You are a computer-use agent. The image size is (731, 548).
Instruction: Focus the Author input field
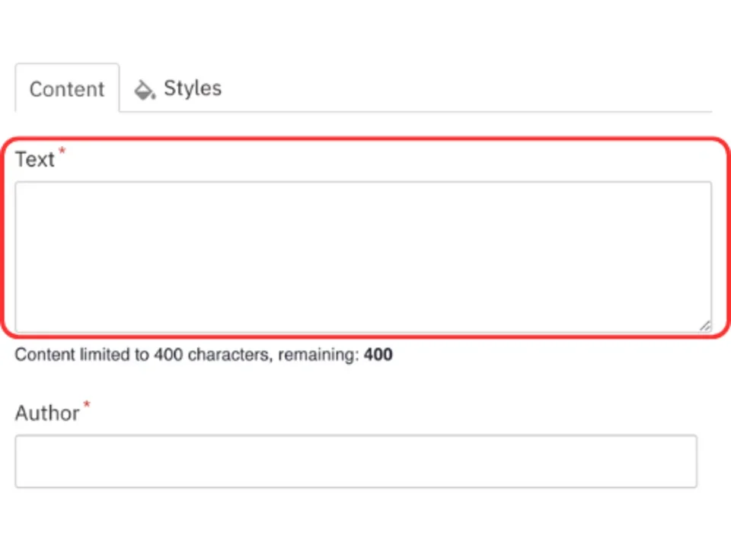pos(356,461)
